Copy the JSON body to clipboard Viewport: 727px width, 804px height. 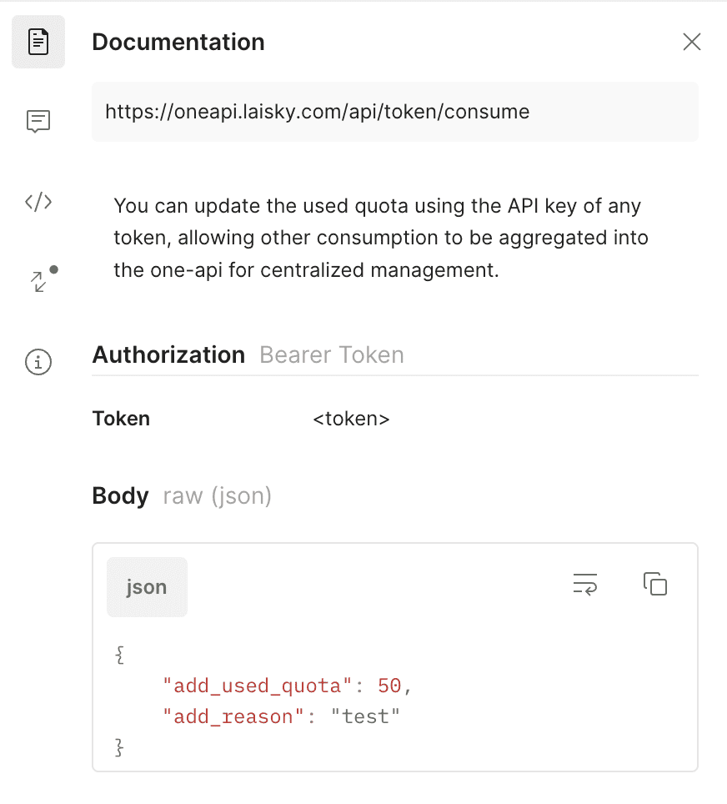click(655, 584)
